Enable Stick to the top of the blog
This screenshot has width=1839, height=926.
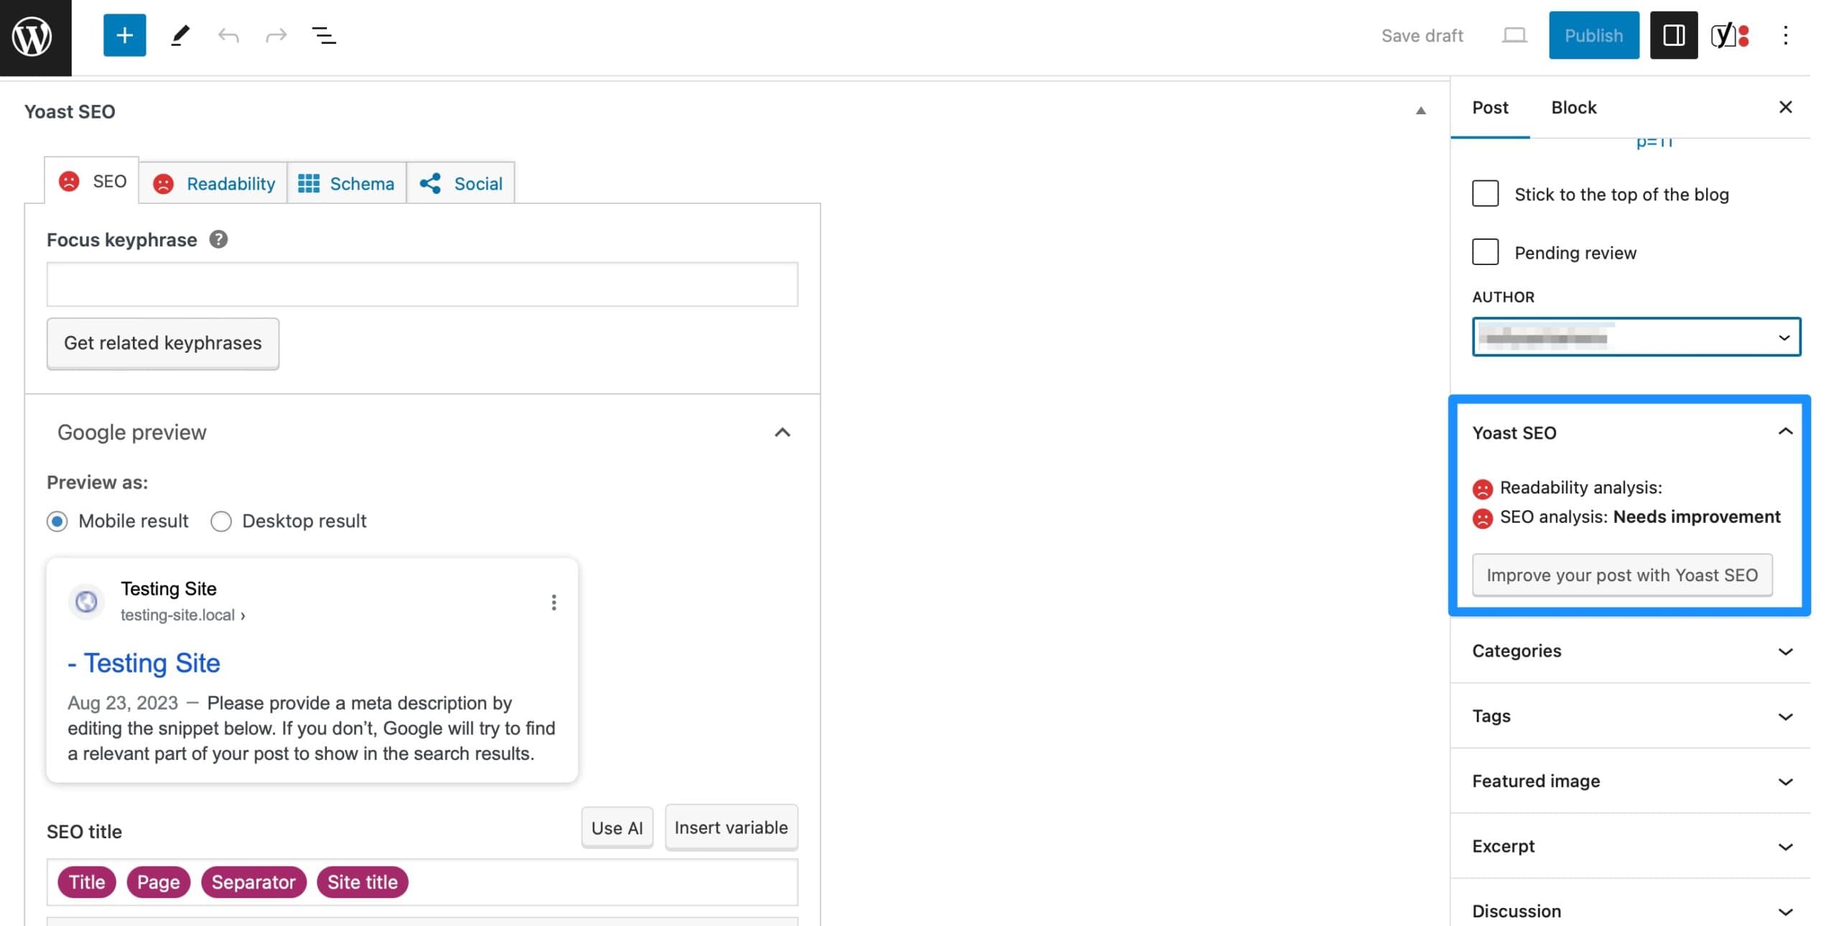[1485, 193]
